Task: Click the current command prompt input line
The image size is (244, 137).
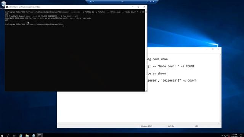Action: 35,24
